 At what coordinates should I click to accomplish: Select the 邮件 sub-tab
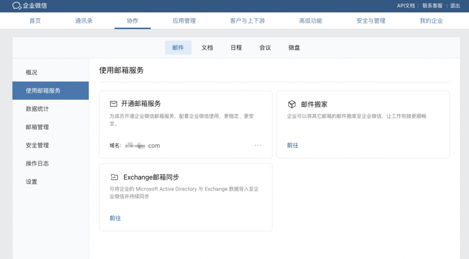[178, 48]
